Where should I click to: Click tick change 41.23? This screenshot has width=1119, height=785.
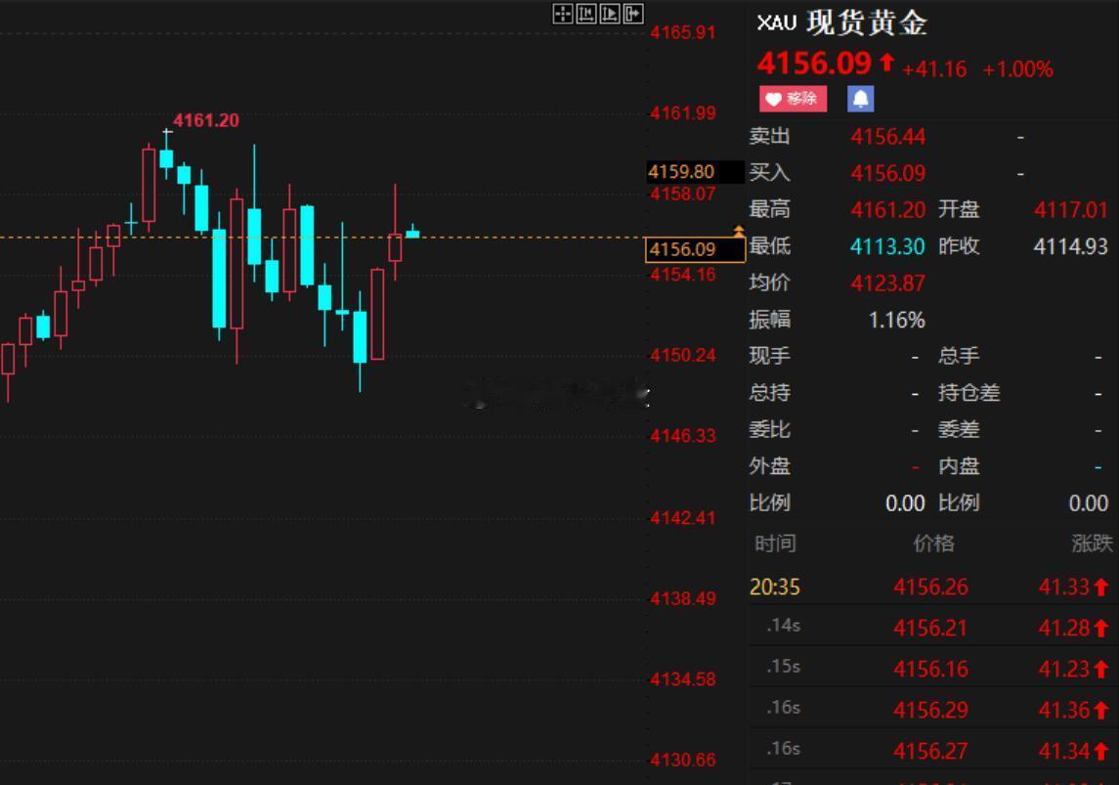tap(1064, 670)
